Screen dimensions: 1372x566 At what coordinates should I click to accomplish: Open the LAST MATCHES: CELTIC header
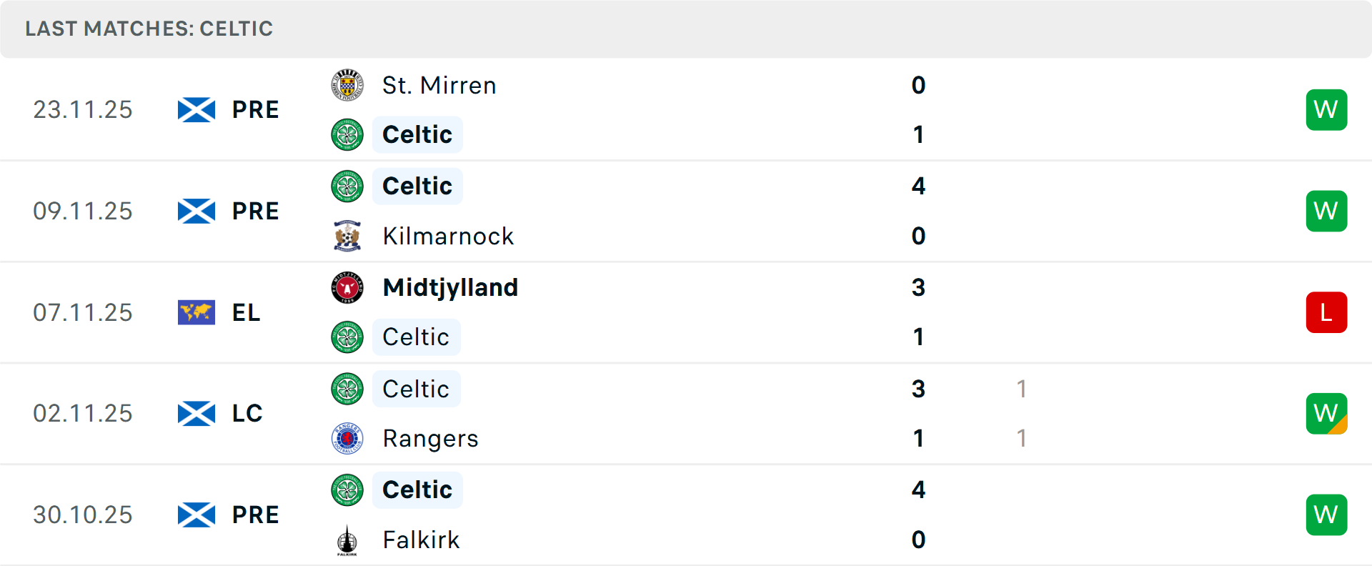tap(149, 29)
